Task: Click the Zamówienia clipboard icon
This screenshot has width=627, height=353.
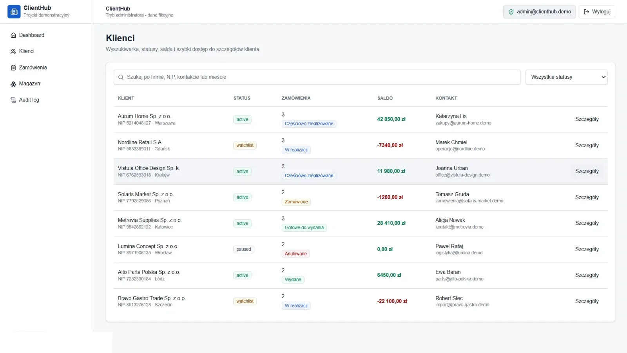Action: click(13, 68)
